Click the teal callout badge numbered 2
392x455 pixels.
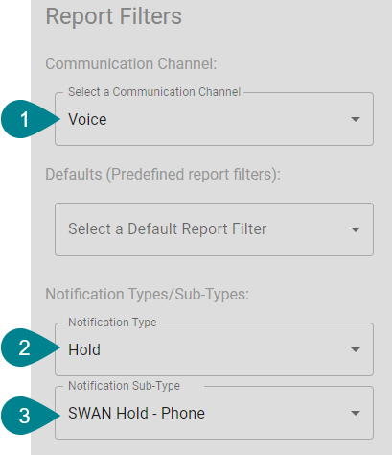pos(26,347)
